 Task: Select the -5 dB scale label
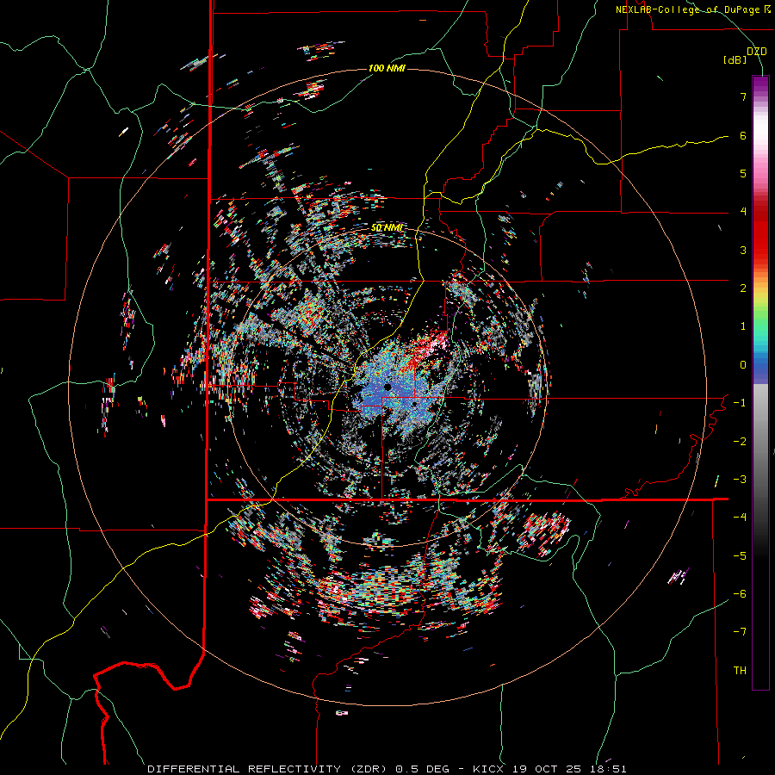(740, 556)
